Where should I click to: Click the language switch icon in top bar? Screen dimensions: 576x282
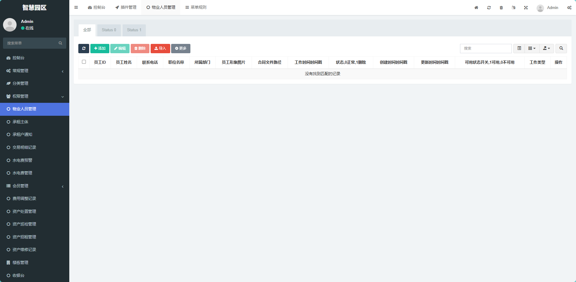(x=513, y=8)
